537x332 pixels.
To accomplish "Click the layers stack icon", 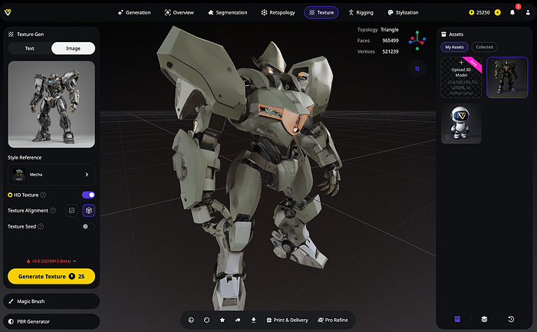I will [x=484, y=319].
